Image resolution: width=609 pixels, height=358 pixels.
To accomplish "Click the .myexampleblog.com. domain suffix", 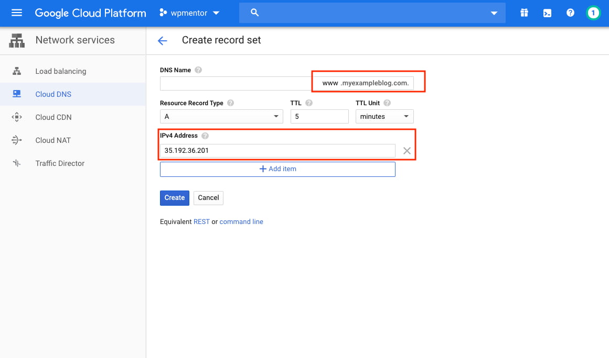I will pyautogui.click(x=375, y=83).
